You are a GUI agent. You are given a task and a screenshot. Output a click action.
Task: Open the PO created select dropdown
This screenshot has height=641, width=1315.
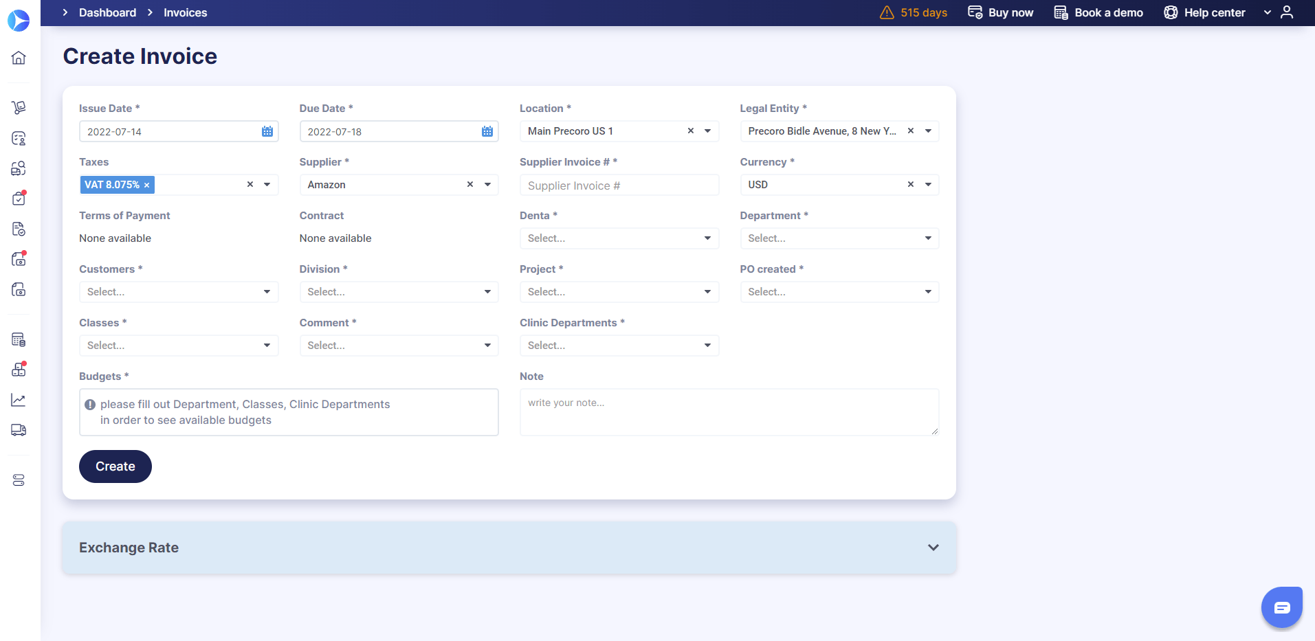[x=839, y=292]
